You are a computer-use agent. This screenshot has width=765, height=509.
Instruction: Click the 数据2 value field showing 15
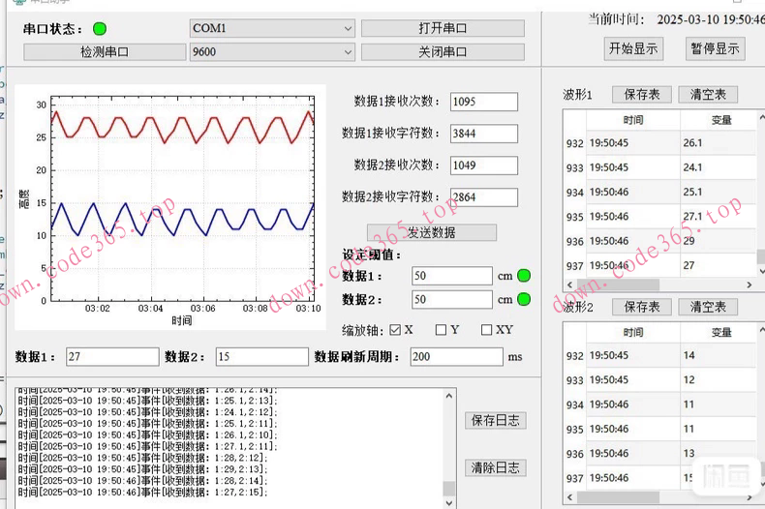[262, 357]
